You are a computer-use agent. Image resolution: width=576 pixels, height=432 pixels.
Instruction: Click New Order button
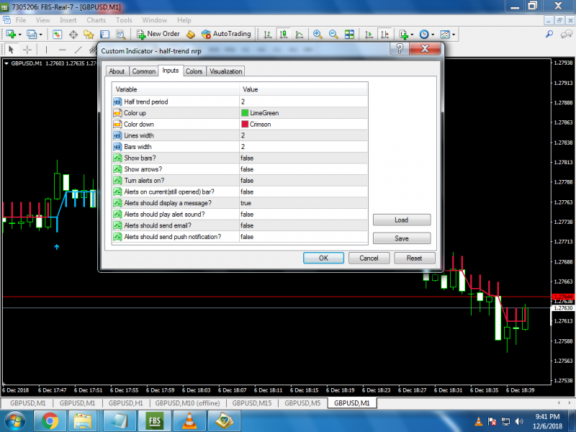[158, 34]
